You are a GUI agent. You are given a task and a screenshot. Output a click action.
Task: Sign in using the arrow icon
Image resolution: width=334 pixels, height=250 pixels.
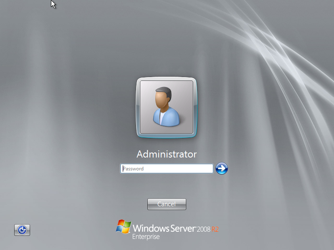coord(222,168)
